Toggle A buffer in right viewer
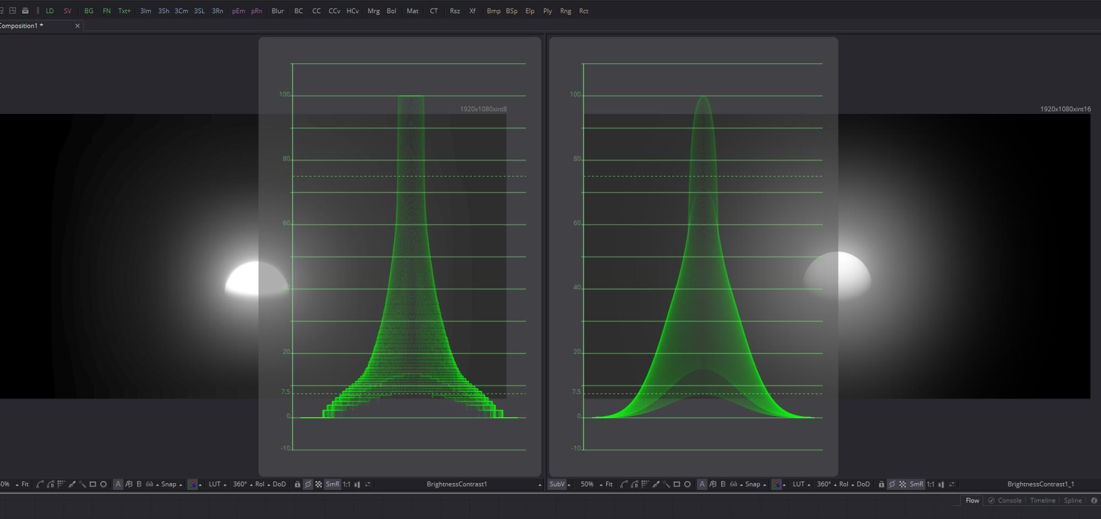This screenshot has height=519, width=1101. pos(702,484)
